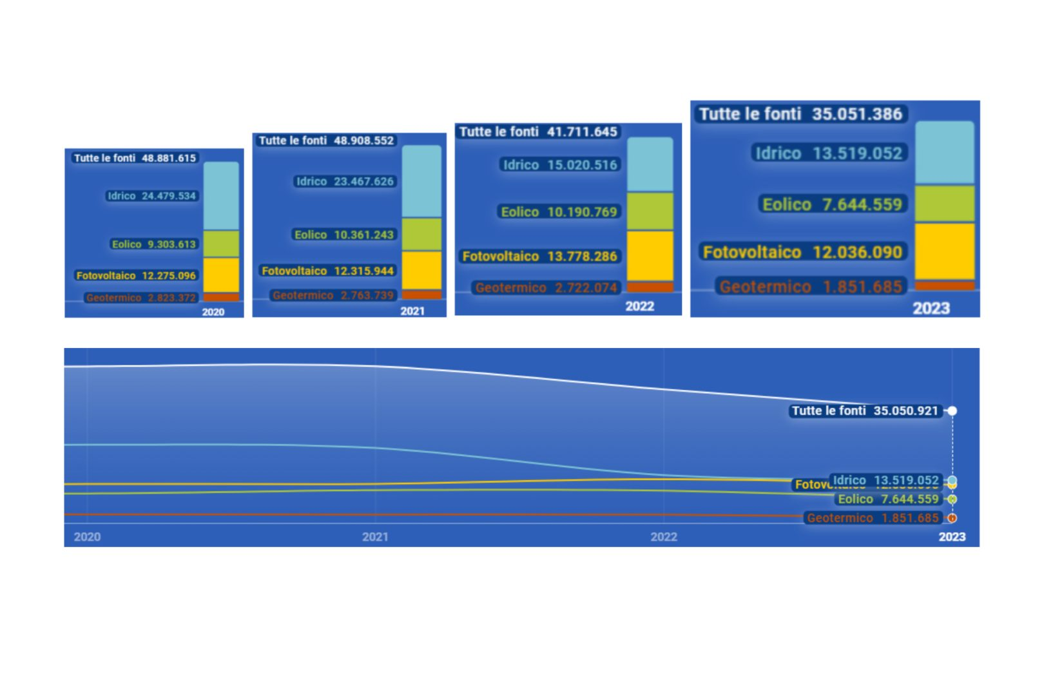1044x696 pixels.
Task: Click the green Eolico endpoint marker on line chart
Action: tap(952, 499)
